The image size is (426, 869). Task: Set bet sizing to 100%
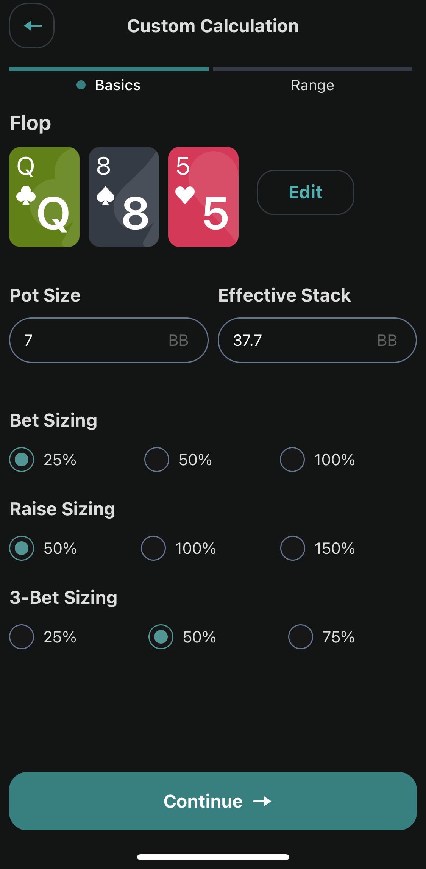(292, 460)
